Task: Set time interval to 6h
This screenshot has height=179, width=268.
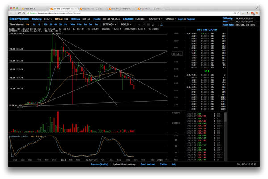Action: point(51,25)
